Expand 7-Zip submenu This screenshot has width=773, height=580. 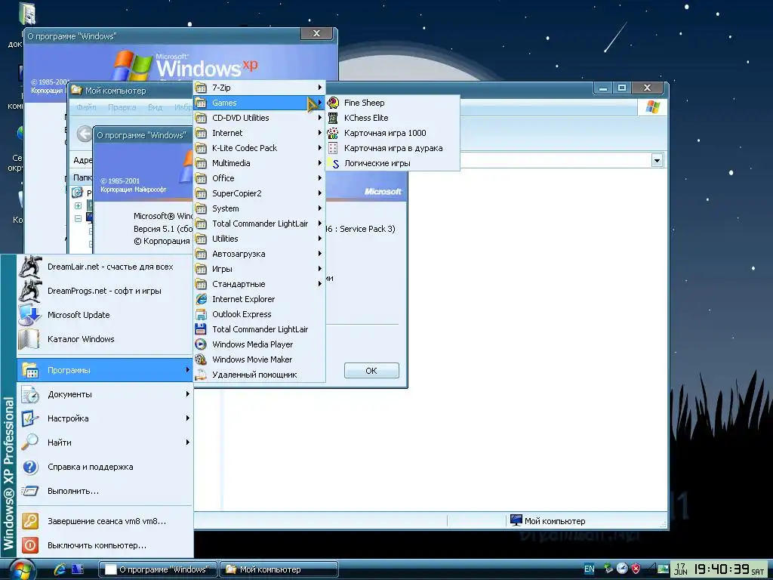coord(260,88)
